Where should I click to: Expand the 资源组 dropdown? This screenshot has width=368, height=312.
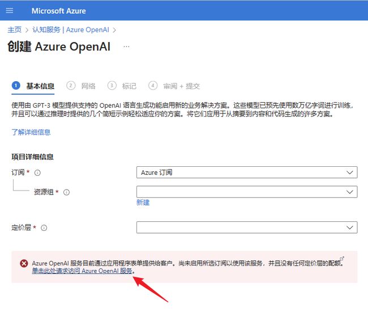point(247,192)
